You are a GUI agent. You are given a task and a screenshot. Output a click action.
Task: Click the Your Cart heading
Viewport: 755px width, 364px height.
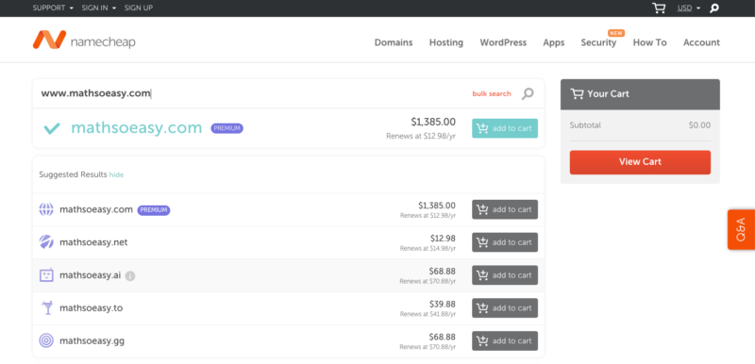point(608,93)
